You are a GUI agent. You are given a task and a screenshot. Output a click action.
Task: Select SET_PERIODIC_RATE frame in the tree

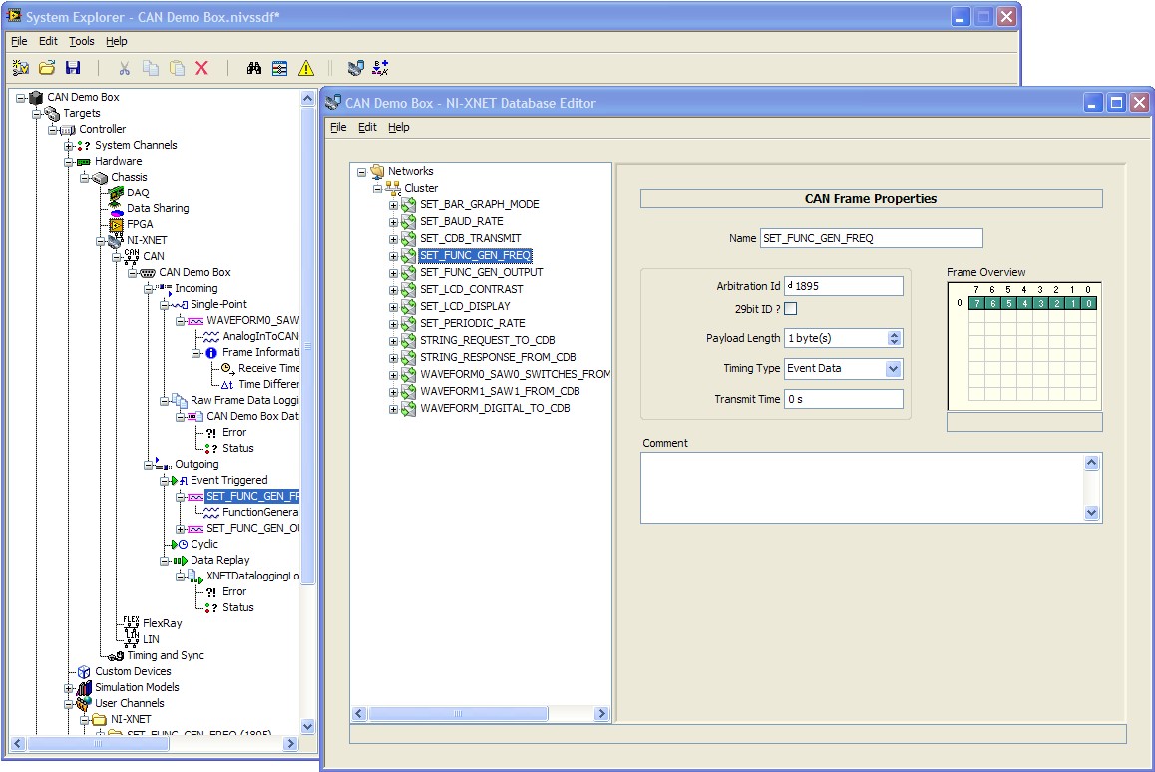(472, 323)
